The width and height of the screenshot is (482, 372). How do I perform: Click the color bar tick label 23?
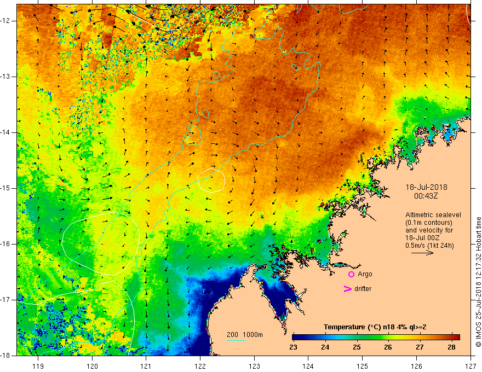coord(293,347)
